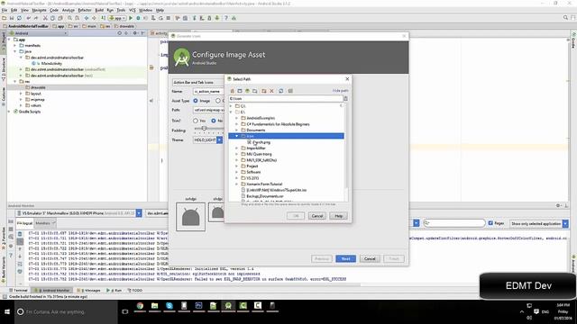Collapse the E:\ drive node in Select Path
The width and height of the screenshot is (577, 324).
(x=231, y=112)
